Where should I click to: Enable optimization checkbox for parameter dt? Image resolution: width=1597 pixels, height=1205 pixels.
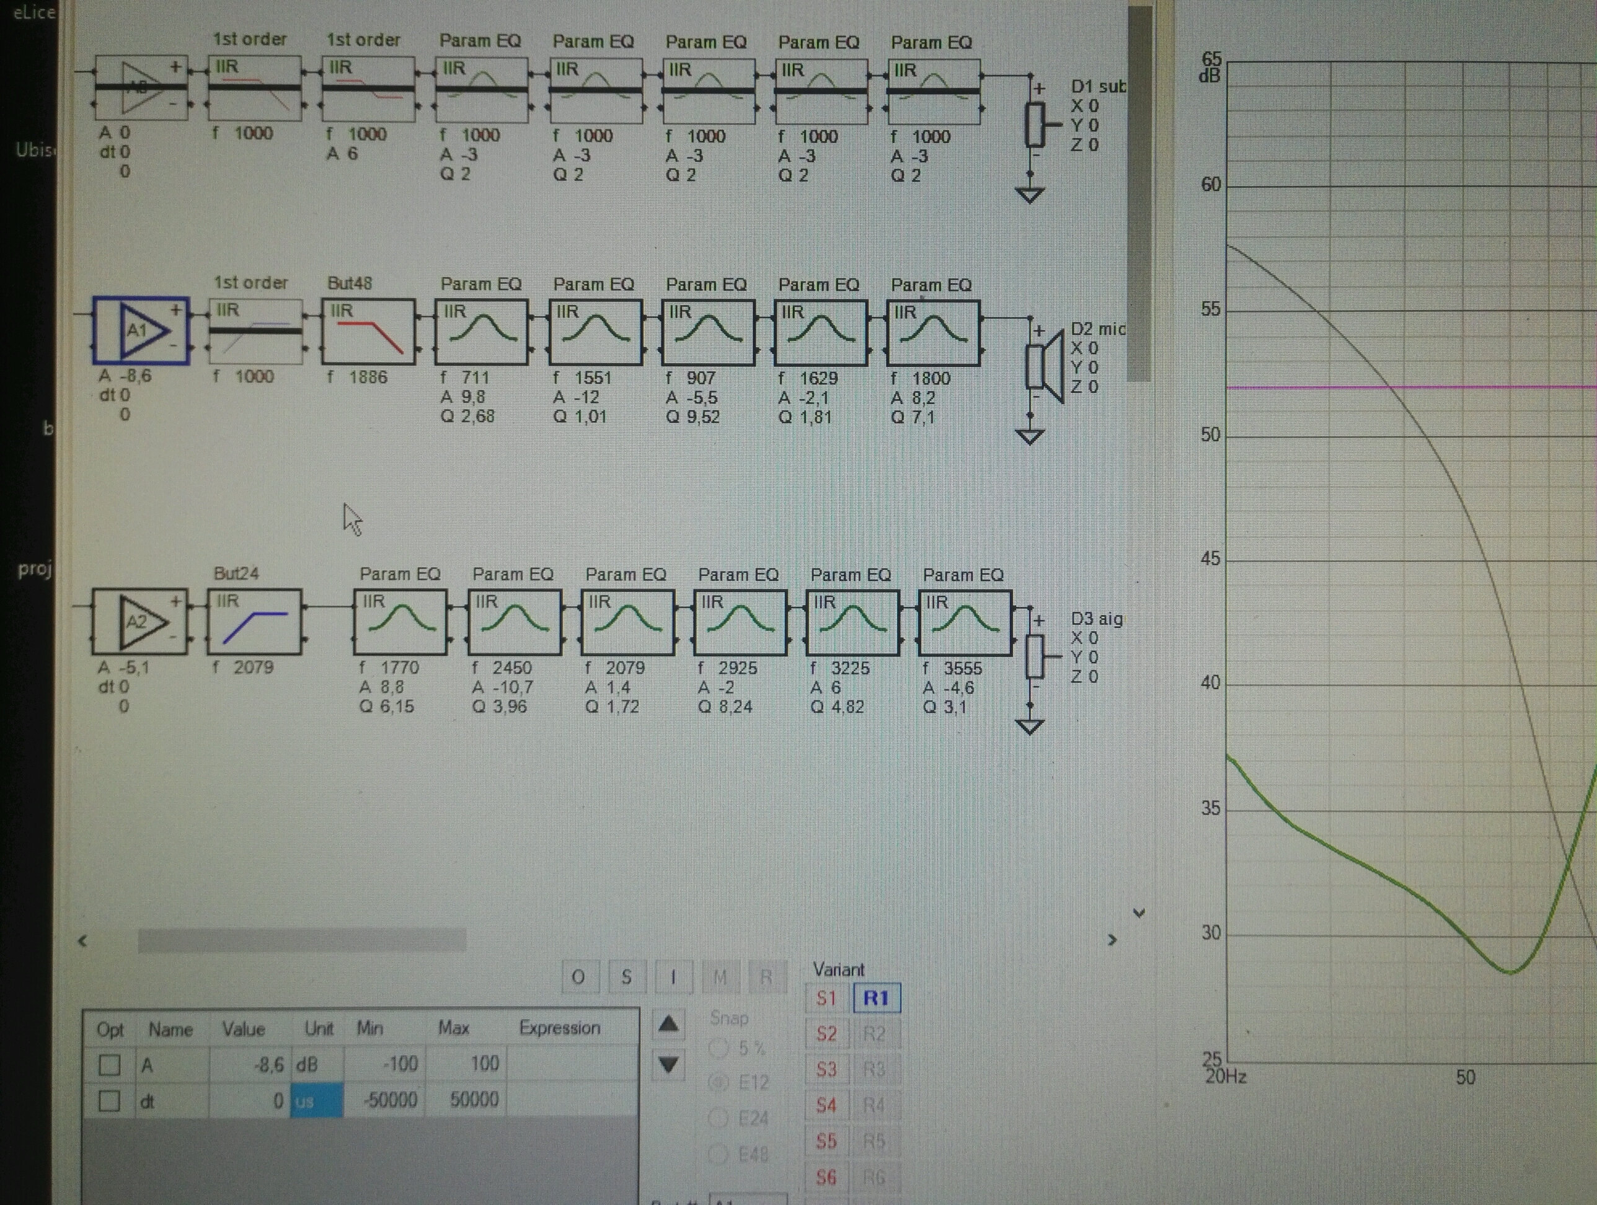tap(110, 1101)
